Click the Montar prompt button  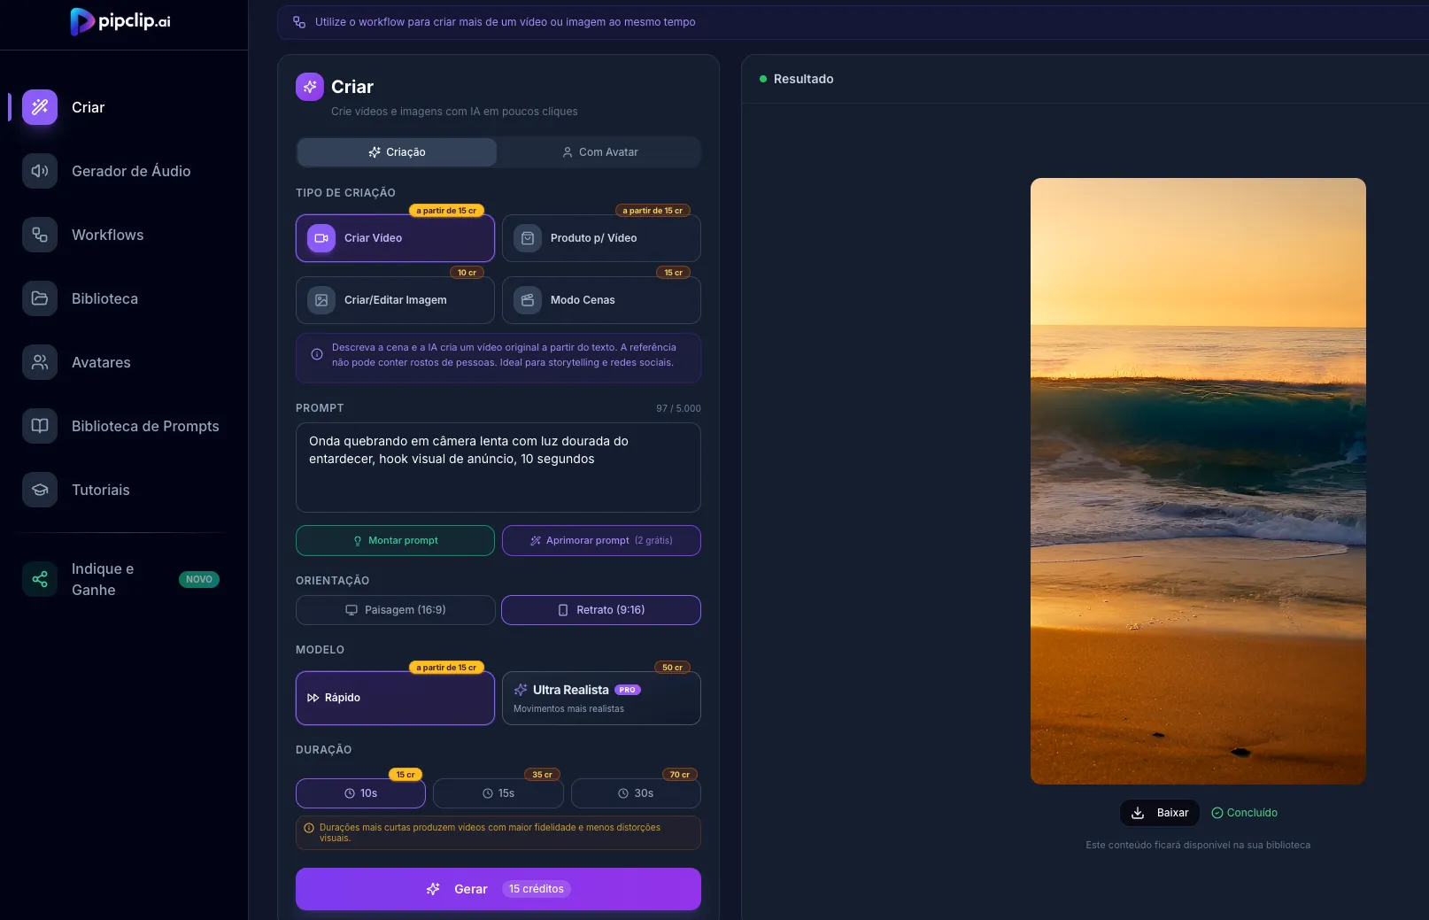coord(395,541)
